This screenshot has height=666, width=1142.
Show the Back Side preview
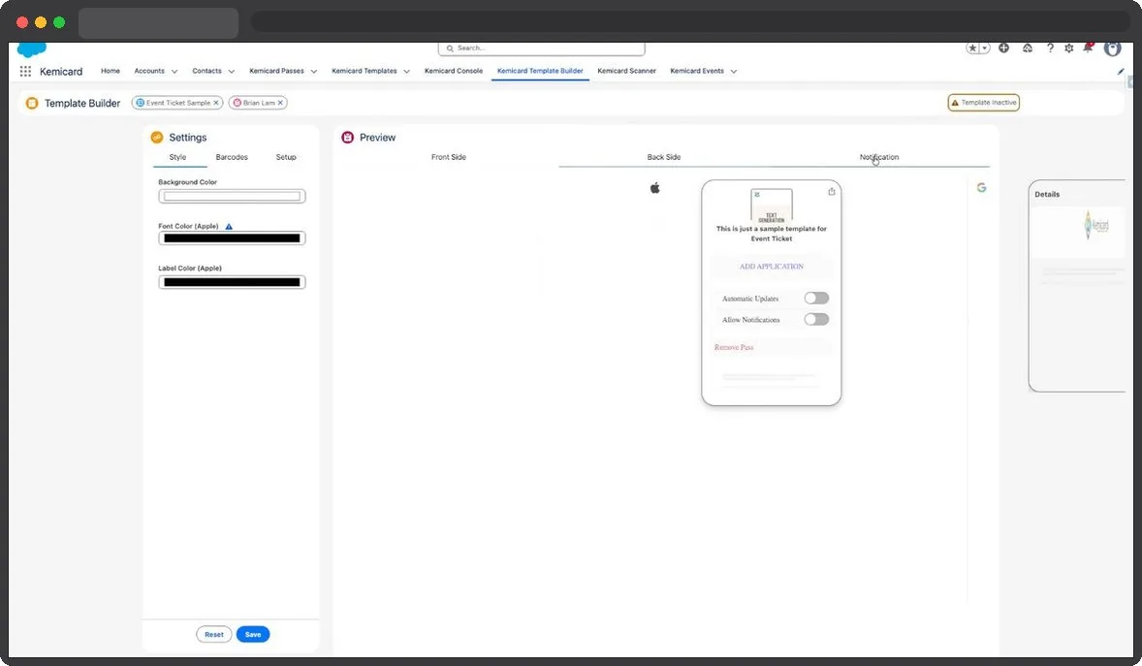pos(663,157)
